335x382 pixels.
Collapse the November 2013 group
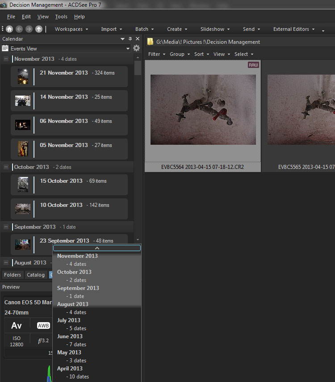point(6,59)
